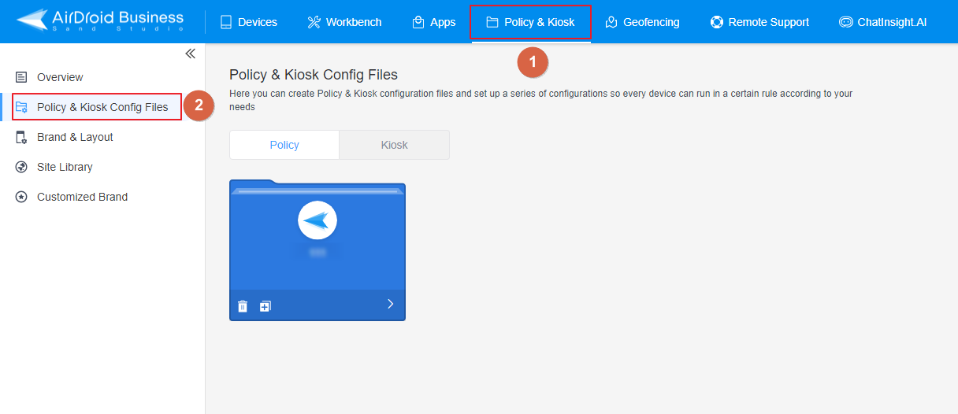The height and width of the screenshot is (414, 958).
Task: Go to Workbench in the top navigation
Action: [x=344, y=22]
